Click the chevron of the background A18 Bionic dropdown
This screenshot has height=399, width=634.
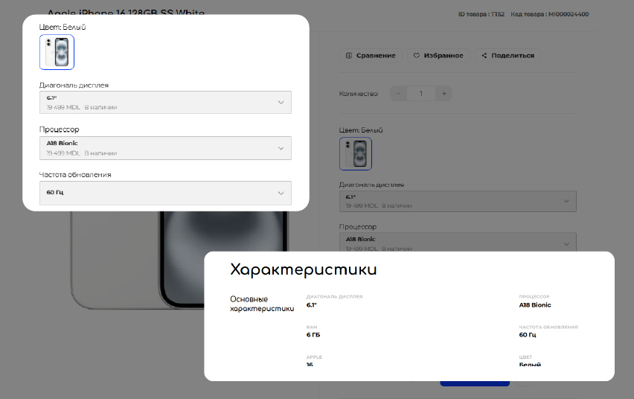pyautogui.click(x=566, y=244)
